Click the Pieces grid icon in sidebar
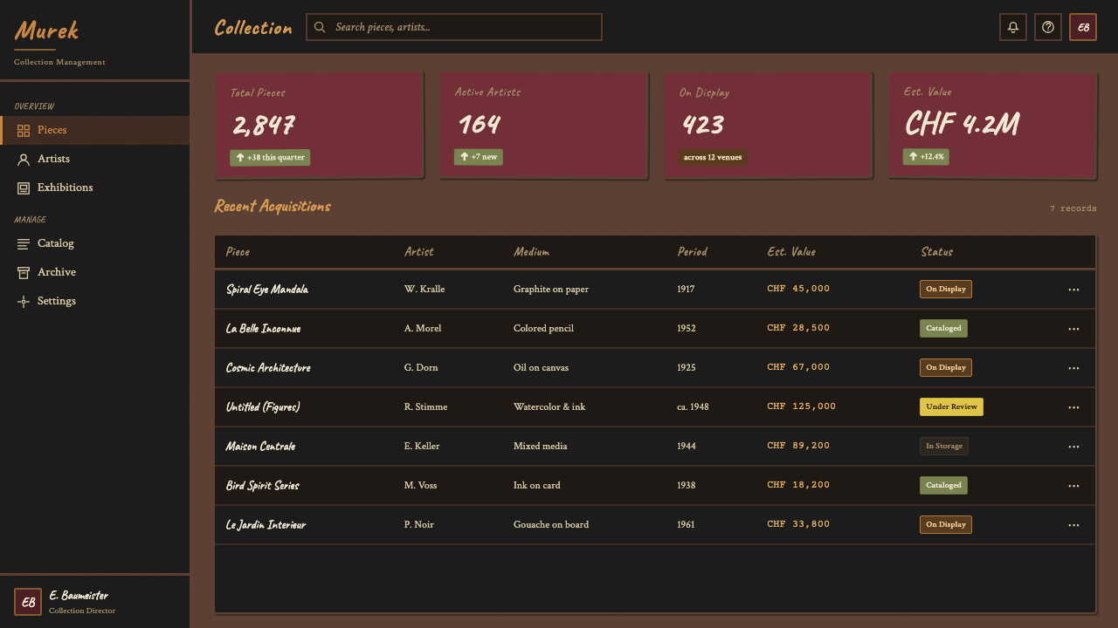Screen dimensions: 1118x628 [x=24, y=131]
